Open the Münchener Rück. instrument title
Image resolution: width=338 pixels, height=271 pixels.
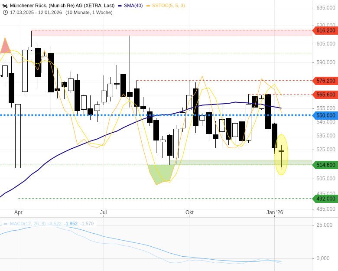tap(62, 6)
